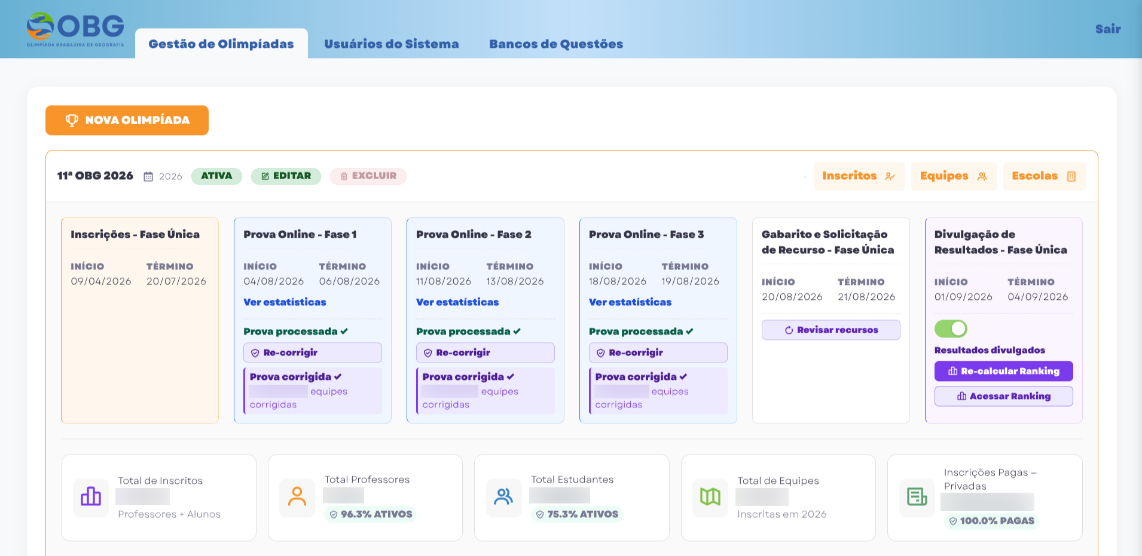Click the shield icon in Fase 1 Re-corrigir

[x=255, y=353]
